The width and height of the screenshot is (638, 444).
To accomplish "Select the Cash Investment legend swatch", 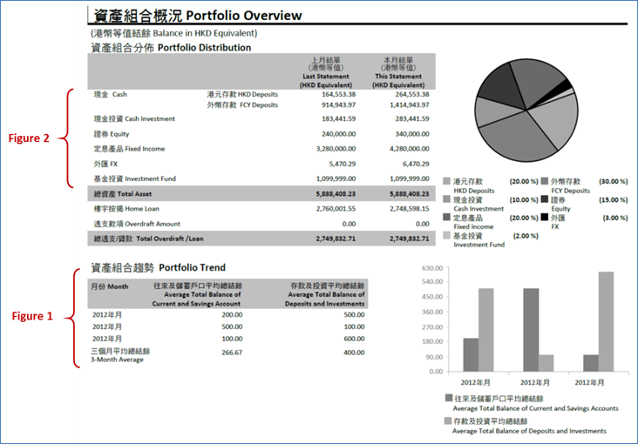I will click(x=447, y=199).
